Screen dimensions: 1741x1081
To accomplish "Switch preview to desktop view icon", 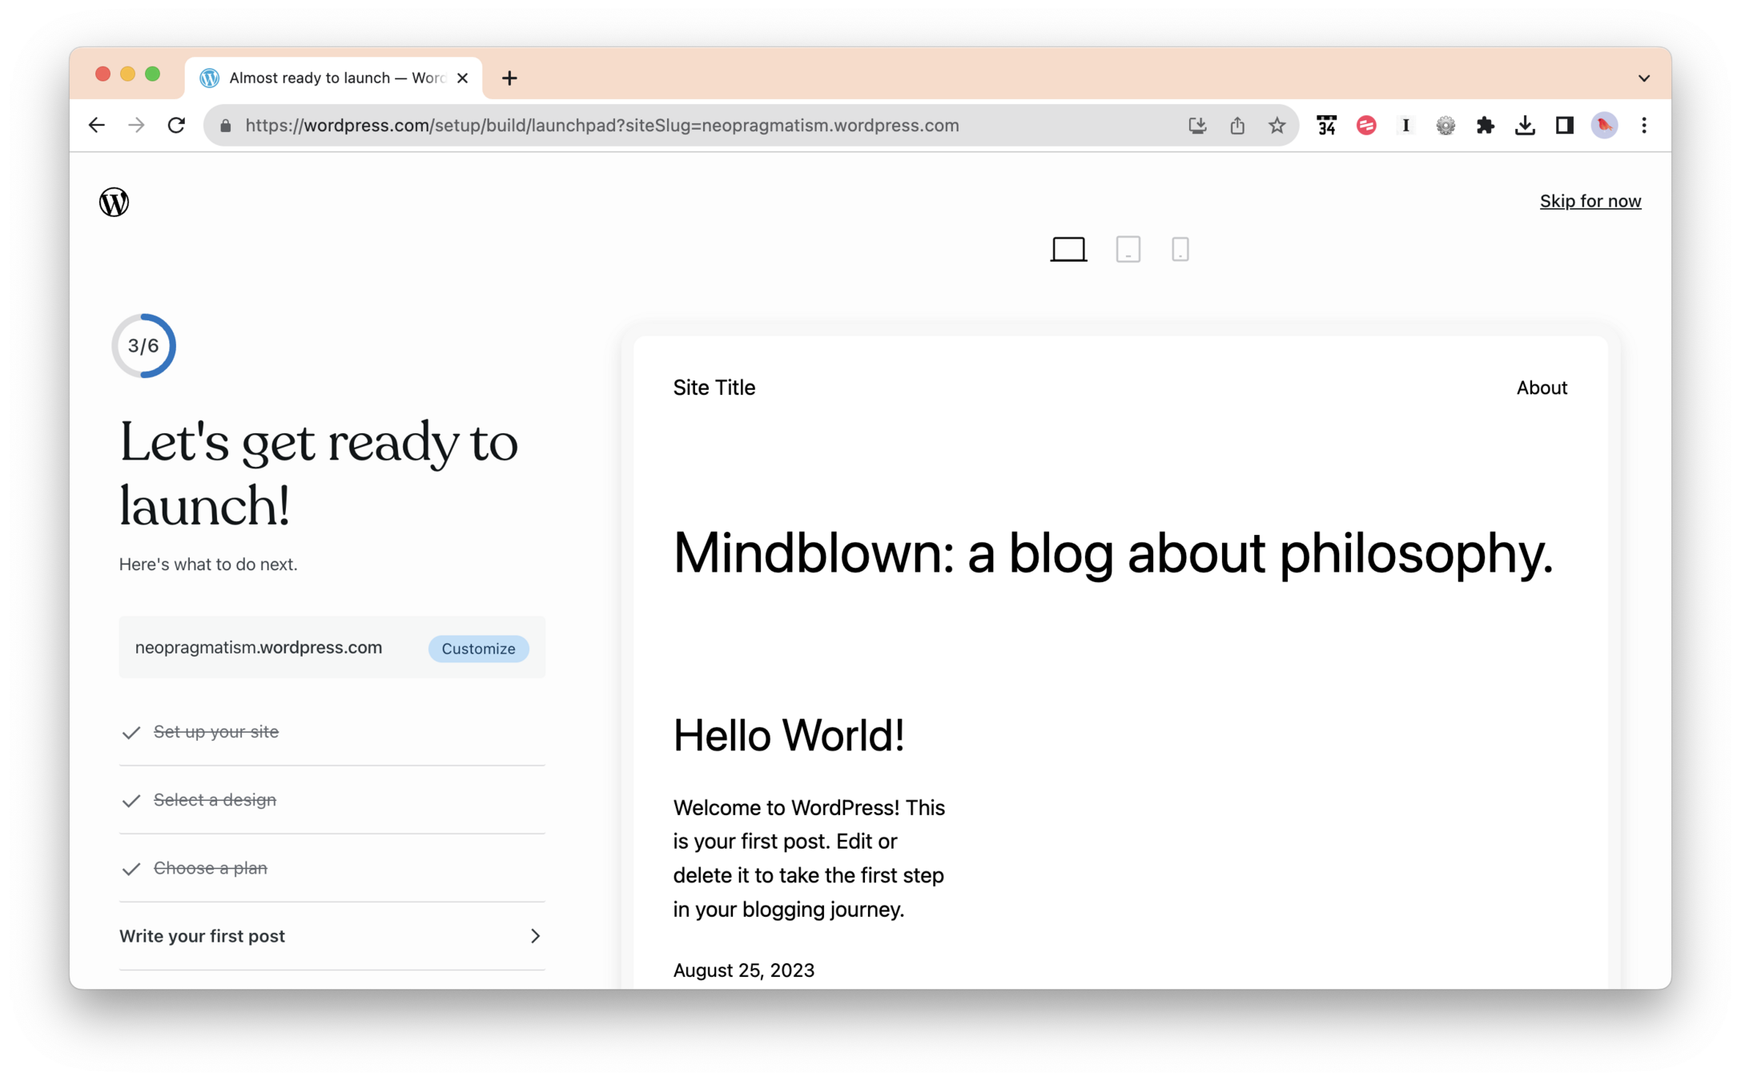I will (x=1068, y=249).
